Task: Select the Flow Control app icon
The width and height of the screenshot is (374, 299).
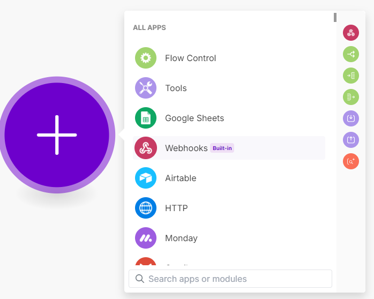Action: [146, 58]
